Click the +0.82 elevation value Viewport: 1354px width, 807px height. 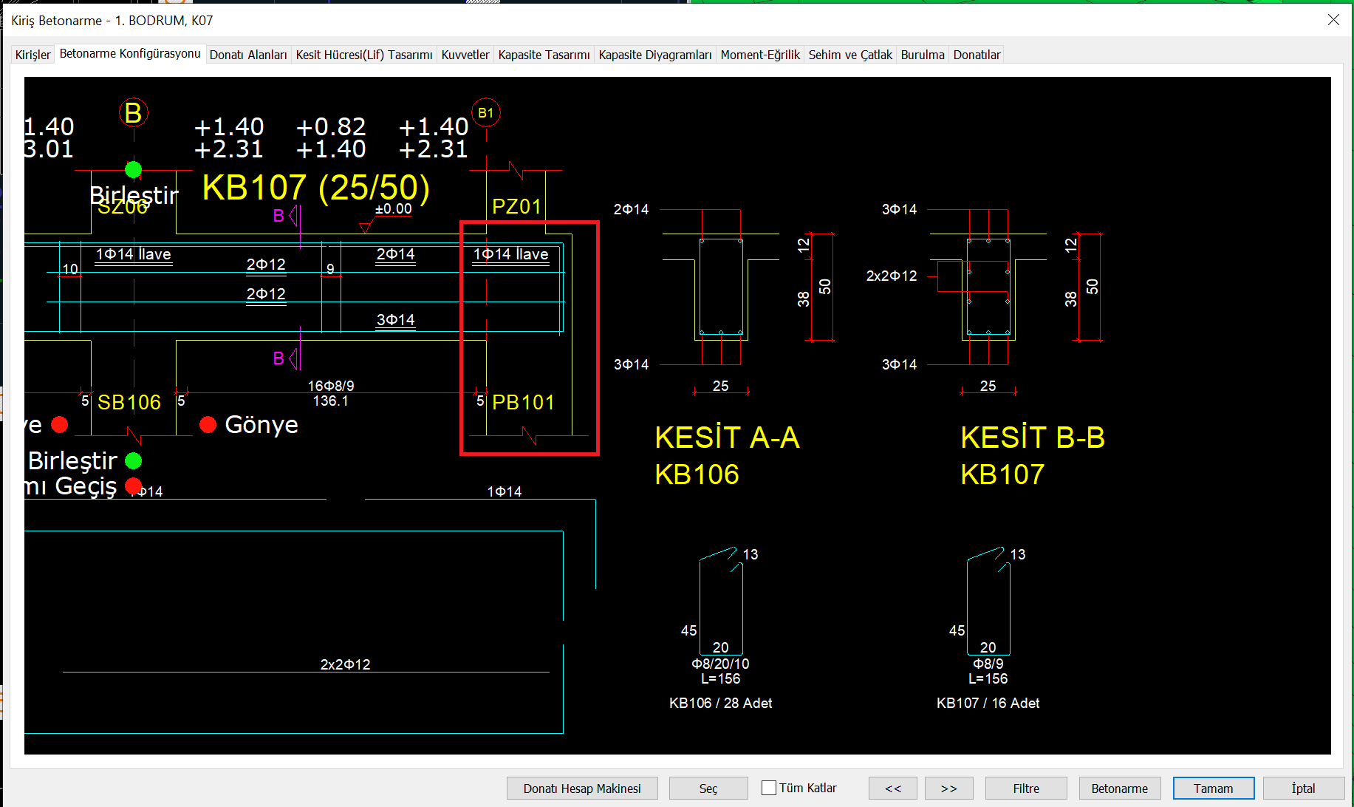coord(331,127)
